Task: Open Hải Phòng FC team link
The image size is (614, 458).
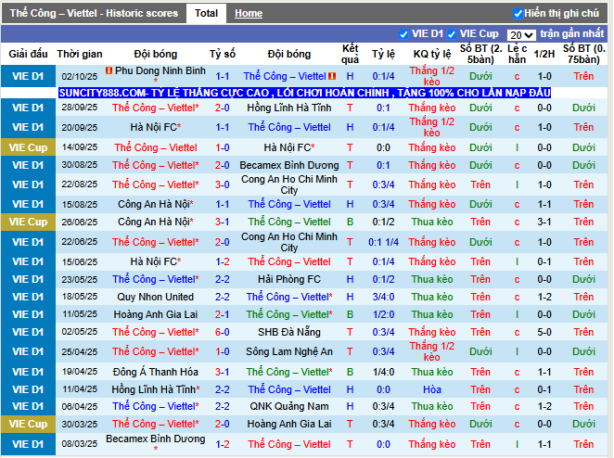Action: click(x=289, y=279)
